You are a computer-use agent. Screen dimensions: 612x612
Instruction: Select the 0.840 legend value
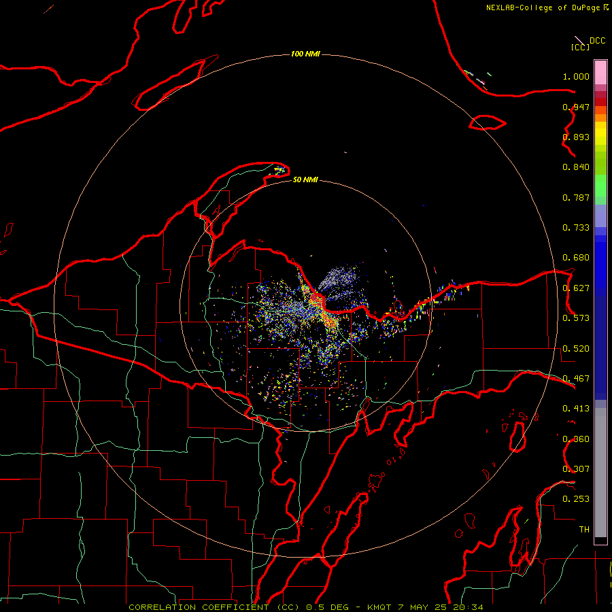tap(576, 167)
